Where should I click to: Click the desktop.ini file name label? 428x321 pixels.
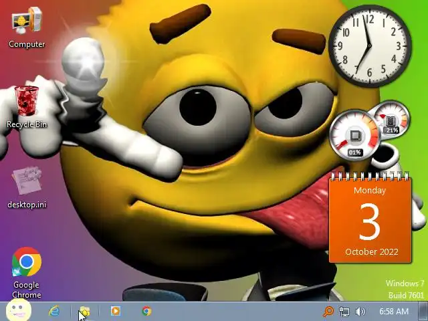click(27, 205)
